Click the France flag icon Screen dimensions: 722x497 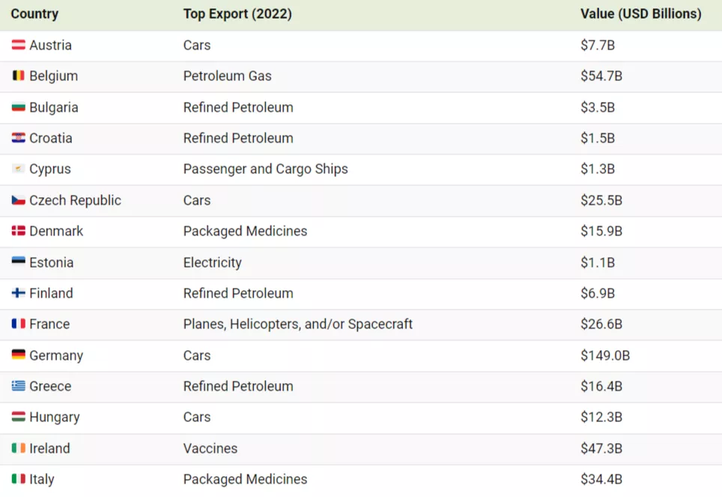(x=19, y=324)
